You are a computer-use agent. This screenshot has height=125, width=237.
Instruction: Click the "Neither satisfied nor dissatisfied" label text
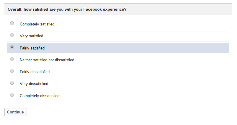click(x=47, y=60)
